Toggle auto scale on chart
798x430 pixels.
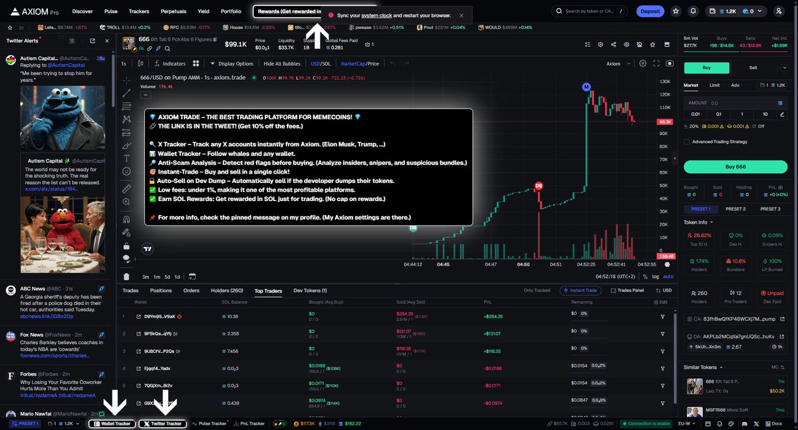coord(668,276)
